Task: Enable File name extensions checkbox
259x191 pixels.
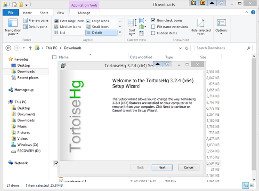Action: tap(153, 27)
